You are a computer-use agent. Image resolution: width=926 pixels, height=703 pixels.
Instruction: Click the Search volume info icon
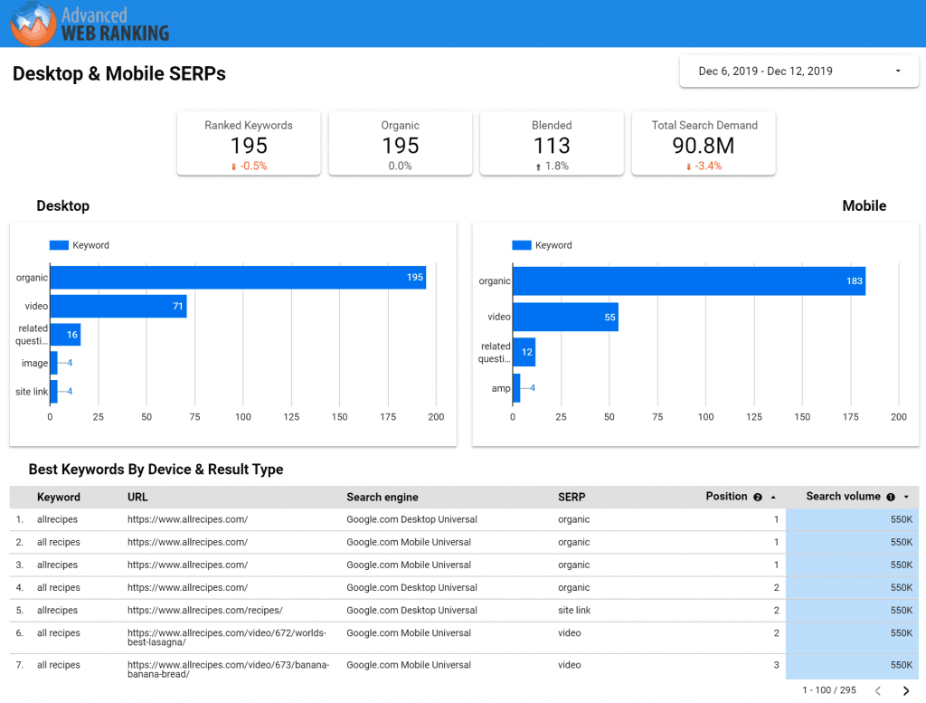pyautogui.click(x=891, y=498)
